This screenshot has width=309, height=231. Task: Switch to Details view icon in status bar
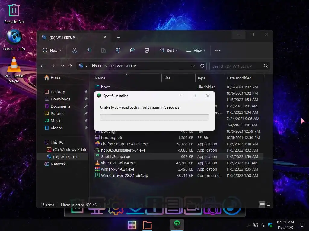262,205
